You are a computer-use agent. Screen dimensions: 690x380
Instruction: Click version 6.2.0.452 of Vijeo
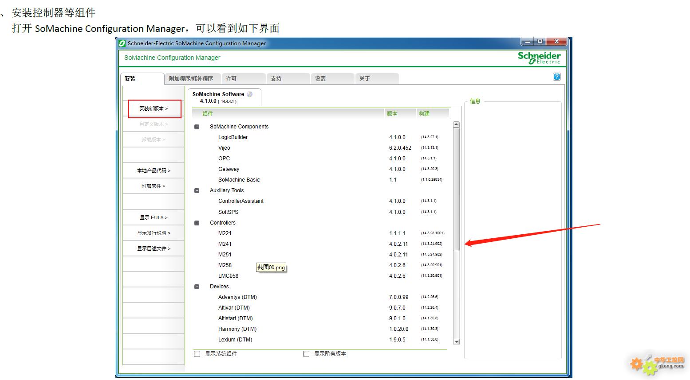click(400, 148)
